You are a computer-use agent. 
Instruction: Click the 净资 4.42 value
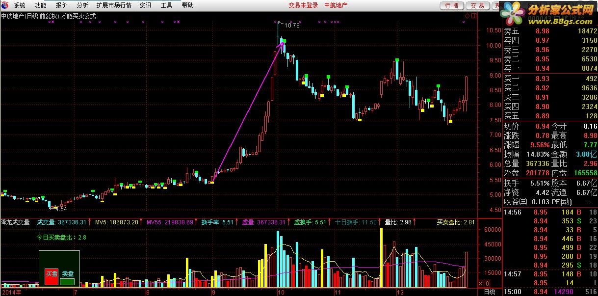pos(542,192)
